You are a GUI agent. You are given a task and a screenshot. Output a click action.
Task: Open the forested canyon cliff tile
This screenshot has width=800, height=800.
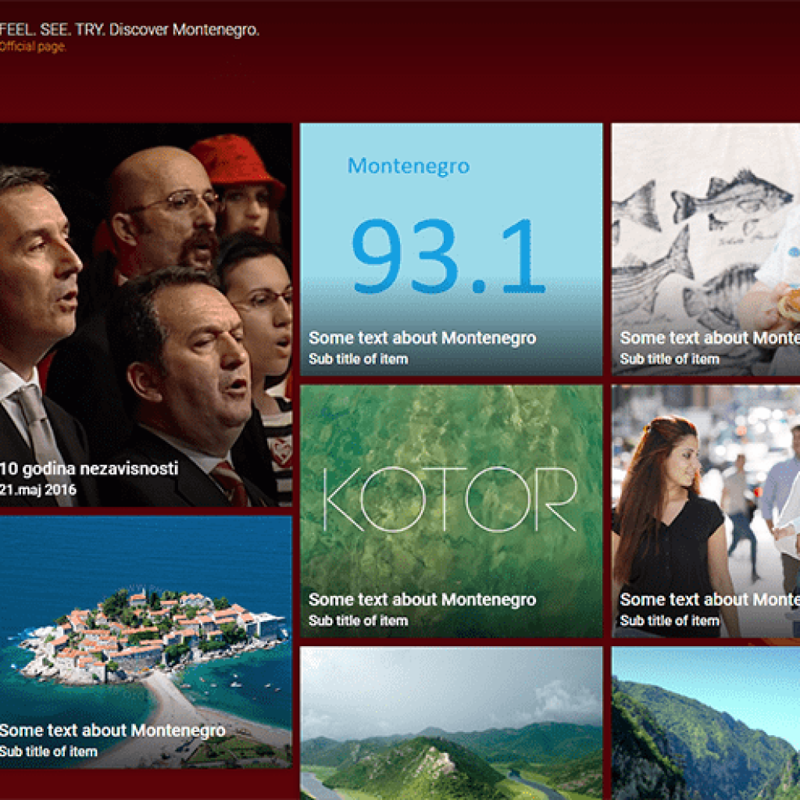pyautogui.click(x=705, y=723)
